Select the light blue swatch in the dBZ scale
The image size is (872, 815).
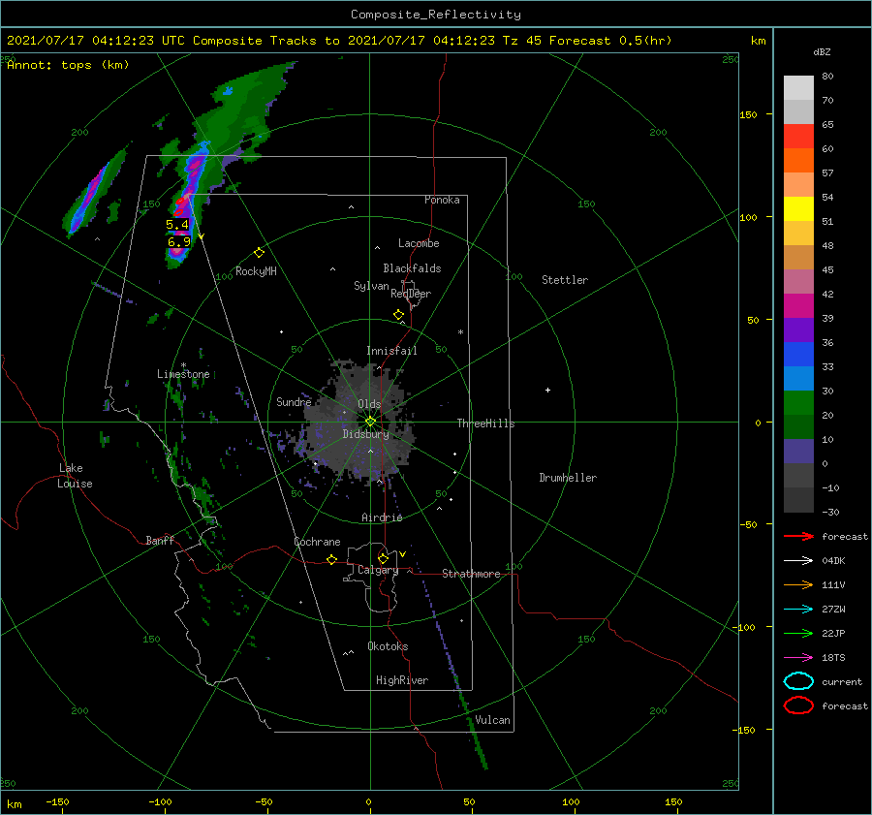pos(798,379)
